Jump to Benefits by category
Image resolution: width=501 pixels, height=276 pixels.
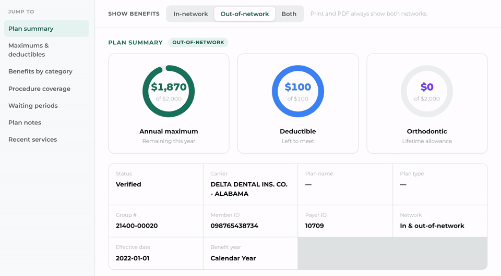[46, 71]
